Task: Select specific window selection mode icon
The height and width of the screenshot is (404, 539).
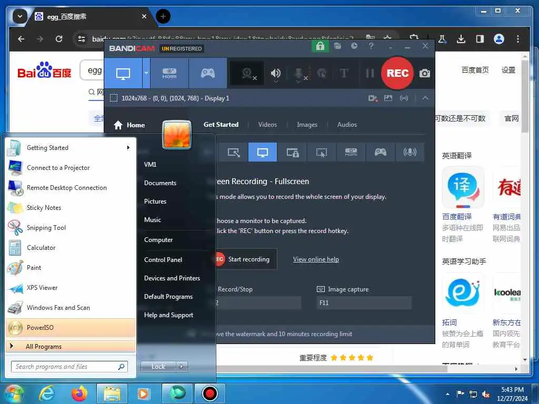Action: tap(293, 152)
